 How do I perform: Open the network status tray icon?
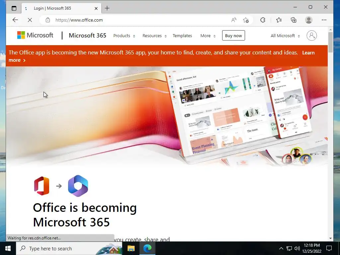pyautogui.click(x=289, y=248)
